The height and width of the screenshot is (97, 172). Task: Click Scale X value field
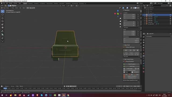(x=130, y=31)
